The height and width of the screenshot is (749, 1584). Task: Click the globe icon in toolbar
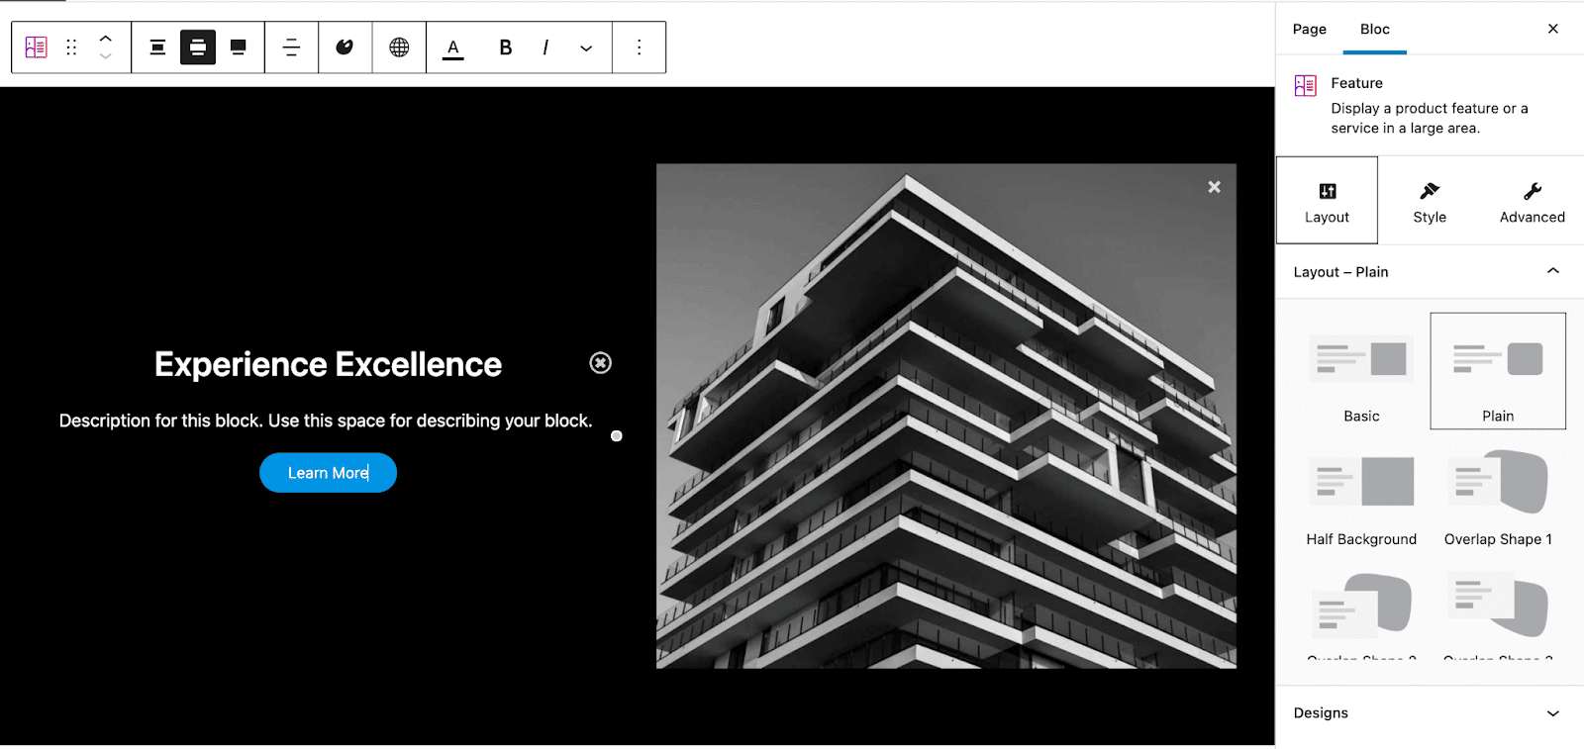(399, 47)
